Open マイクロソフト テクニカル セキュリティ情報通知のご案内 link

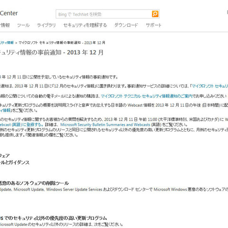pos(147,96)
